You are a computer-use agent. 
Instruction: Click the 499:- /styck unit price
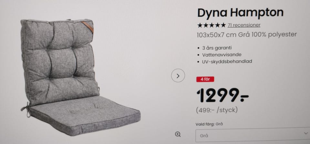217,110
